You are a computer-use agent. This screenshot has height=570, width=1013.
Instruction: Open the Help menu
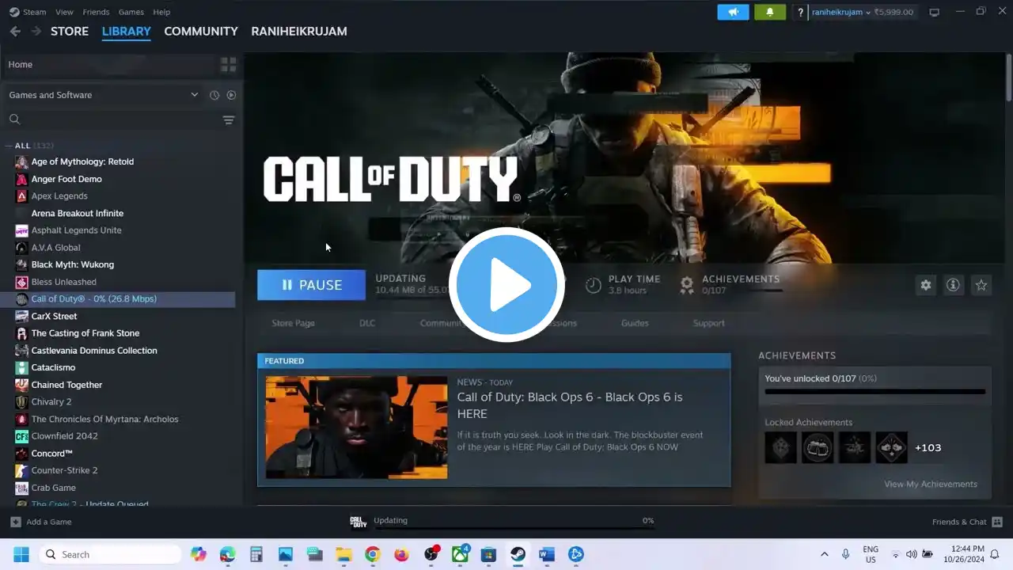click(161, 12)
